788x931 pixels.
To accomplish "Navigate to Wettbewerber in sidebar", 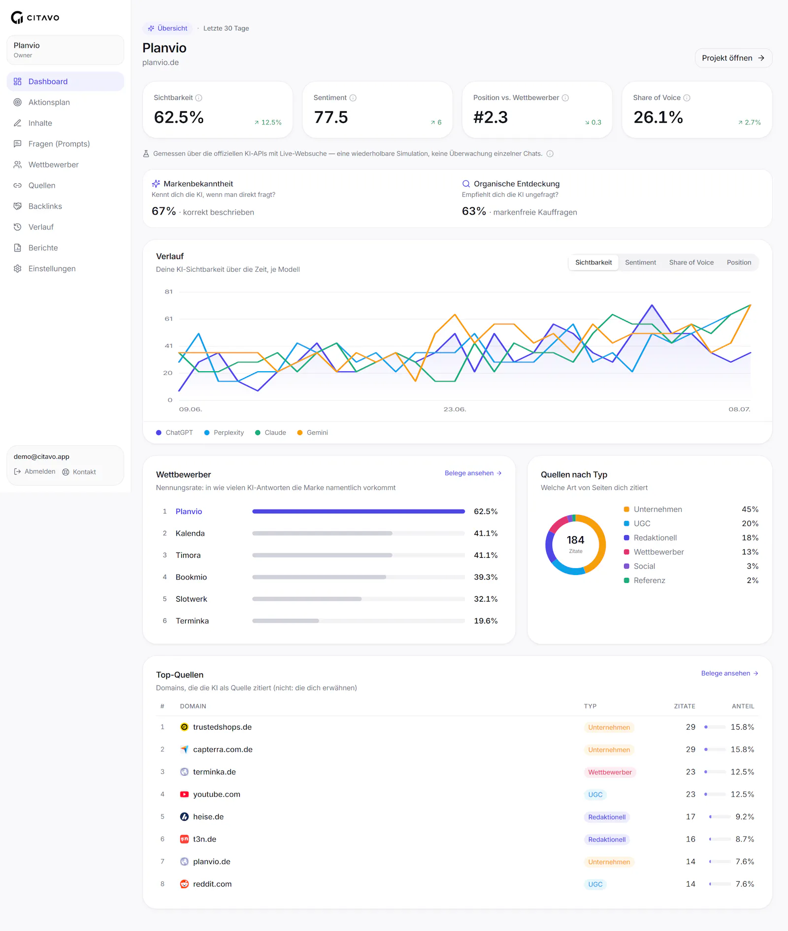I will pyautogui.click(x=66, y=164).
